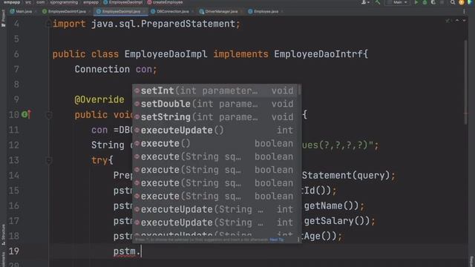The width and height of the screenshot is (475, 267).
Task: Click the @Override annotation on line 9
Action: click(99, 99)
